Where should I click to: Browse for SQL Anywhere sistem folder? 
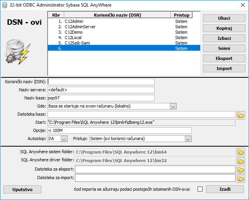[x=241, y=152]
